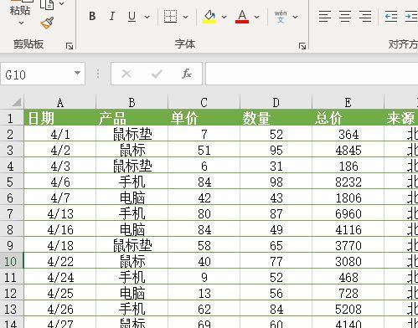Click cell with total 4845
This screenshot has height=328, width=418.
tap(348, 150)
